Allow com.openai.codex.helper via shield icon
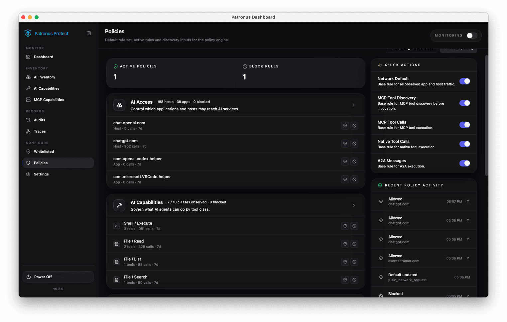The height and width of the screenshot is (322, 507). click(345, 161)
